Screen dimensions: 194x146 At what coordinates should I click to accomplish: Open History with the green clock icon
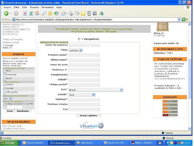(56, 13)
